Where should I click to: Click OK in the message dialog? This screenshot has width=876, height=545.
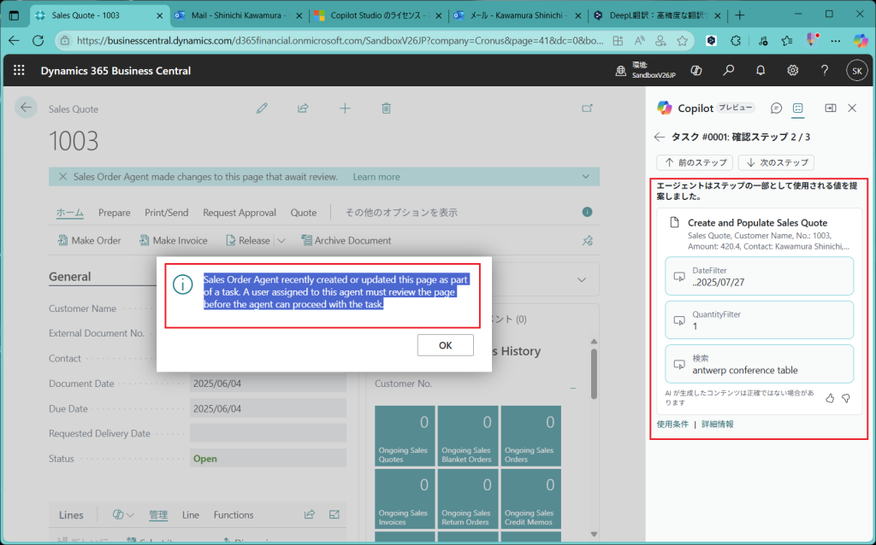[445, 345]
